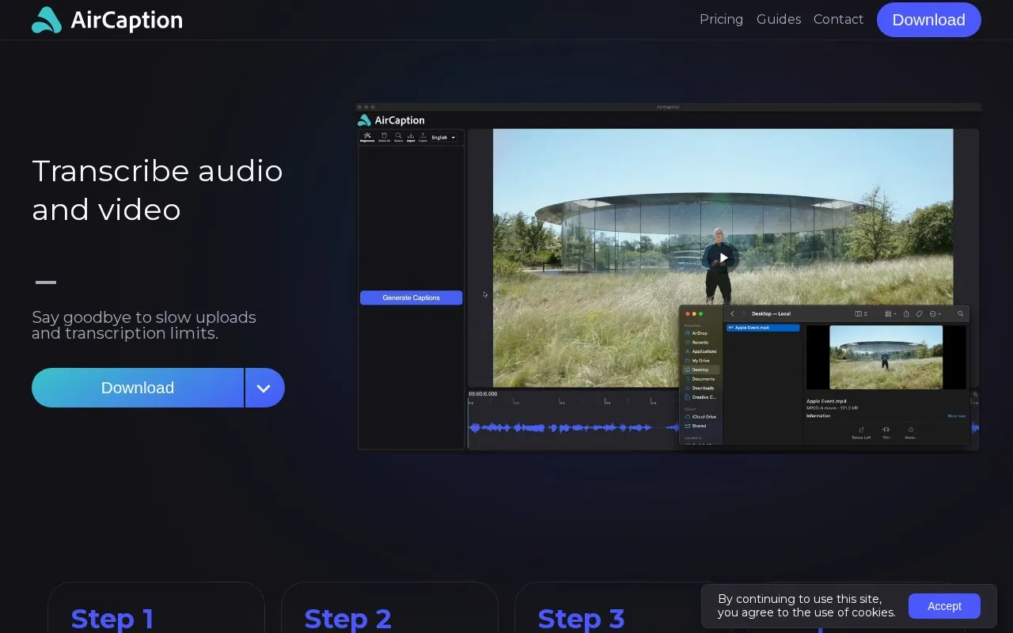Select iCloud Drive in the Finder sidebar
Image resolution: width=1013 pixels, height=633 pixels.
click(701, 417)
